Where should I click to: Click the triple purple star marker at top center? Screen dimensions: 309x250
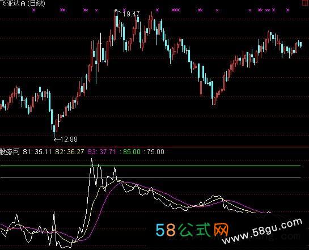coord(176,10)
